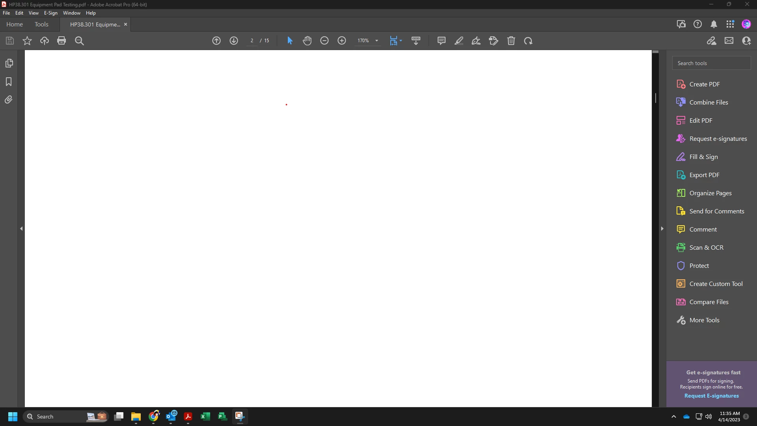The width and height of the screenshot is (757, 426).
Task: Collapse the right tools pane
Action: click(x=662, y=229)
